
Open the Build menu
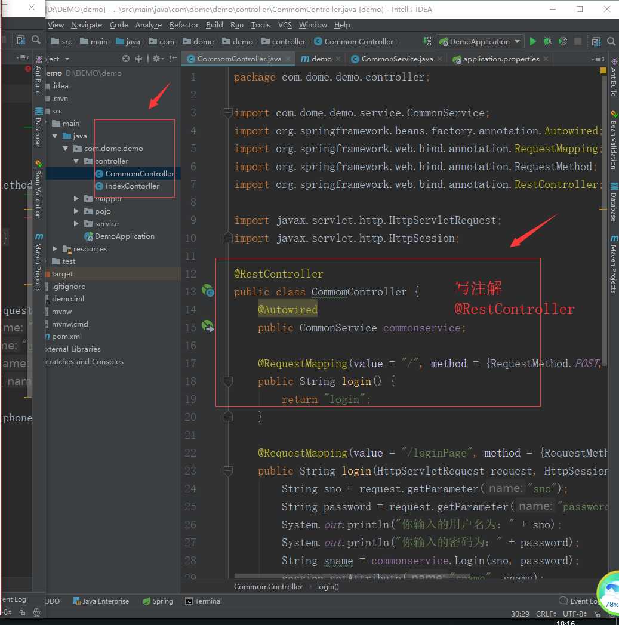tap(214, 25)
